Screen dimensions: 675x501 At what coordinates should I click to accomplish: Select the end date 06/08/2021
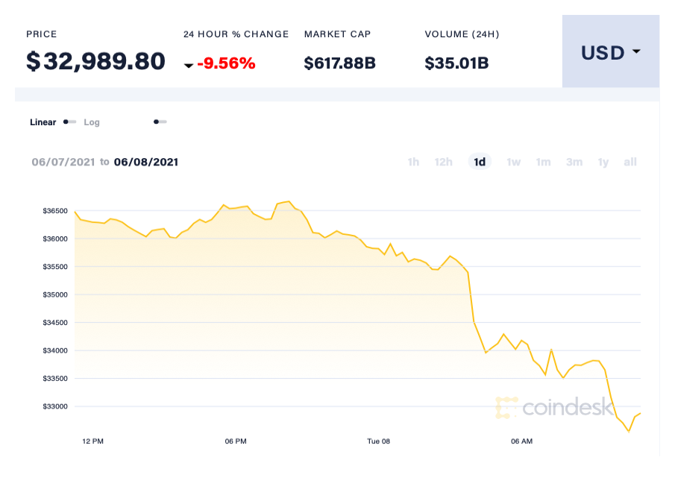pyautogui.click(x=145, y=162)
